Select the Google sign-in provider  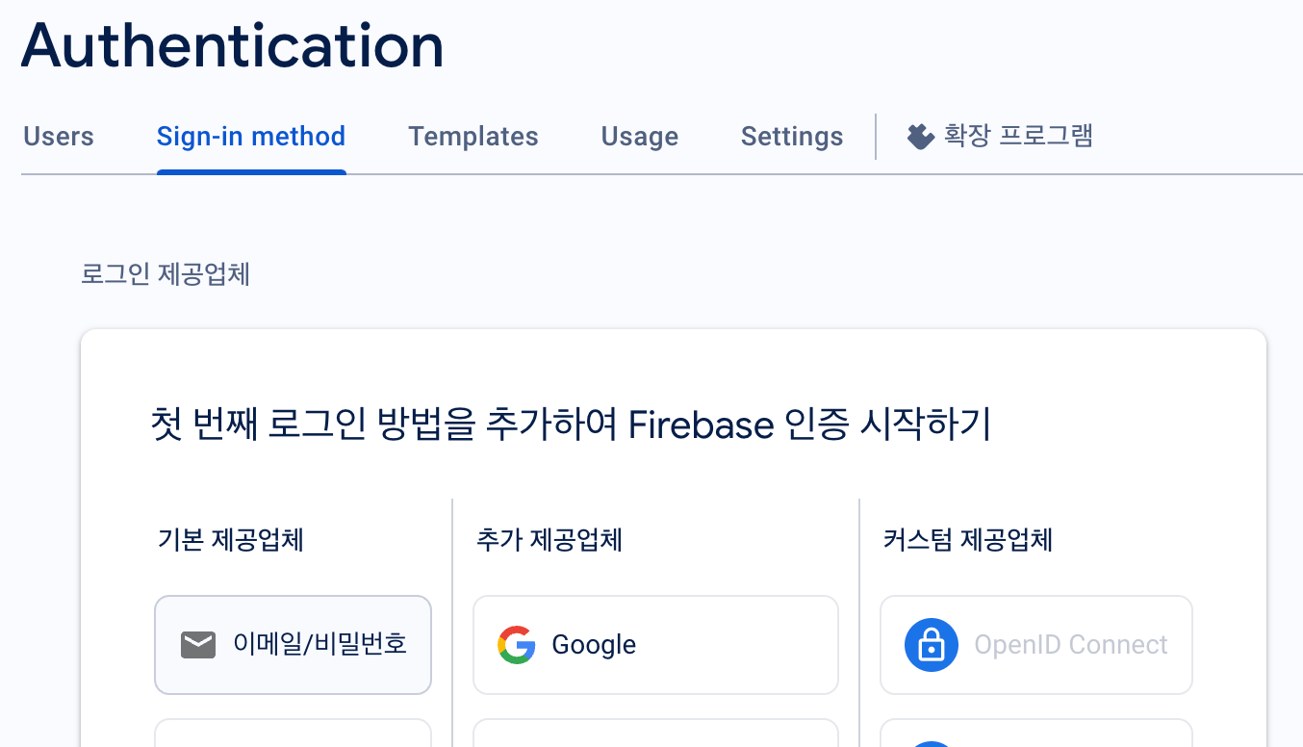pos(655,645)
